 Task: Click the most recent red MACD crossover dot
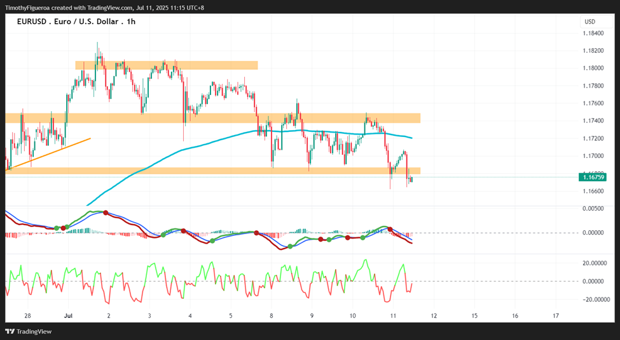[390, 229]
